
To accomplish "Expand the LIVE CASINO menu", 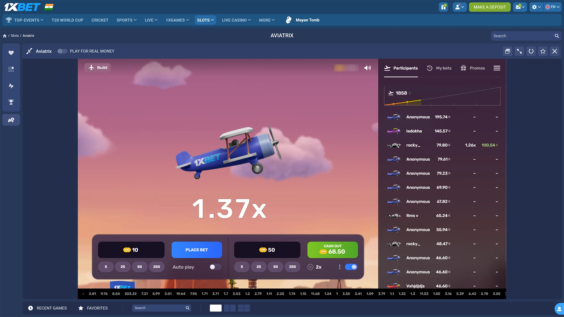I will point(236,20).
